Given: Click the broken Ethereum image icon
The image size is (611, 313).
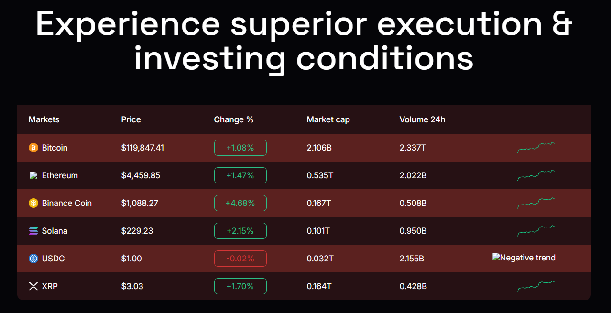Looking at the screenshot, I should pos(33,175).
